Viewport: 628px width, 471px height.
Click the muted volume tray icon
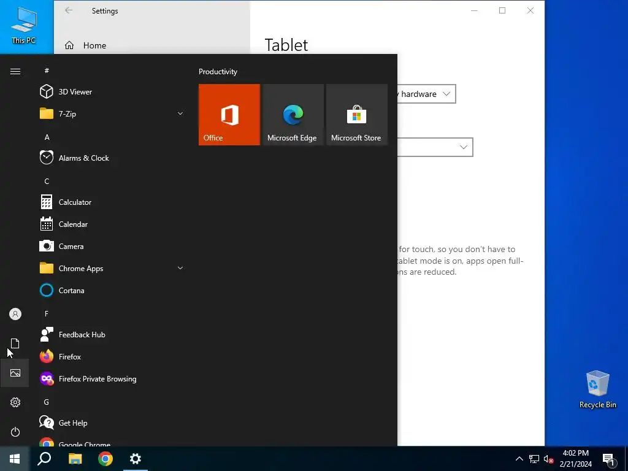(x=548, y=459)
